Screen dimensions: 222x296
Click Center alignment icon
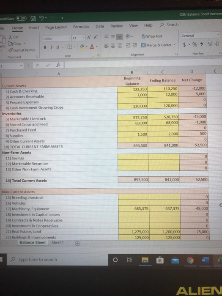(113, 46)
